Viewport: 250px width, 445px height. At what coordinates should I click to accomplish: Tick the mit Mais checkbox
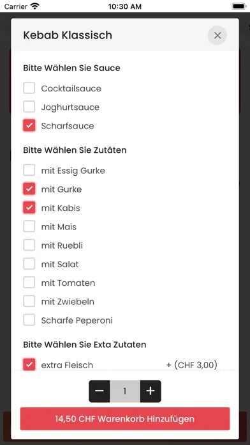pyautogui.click(x=29, y=226)
